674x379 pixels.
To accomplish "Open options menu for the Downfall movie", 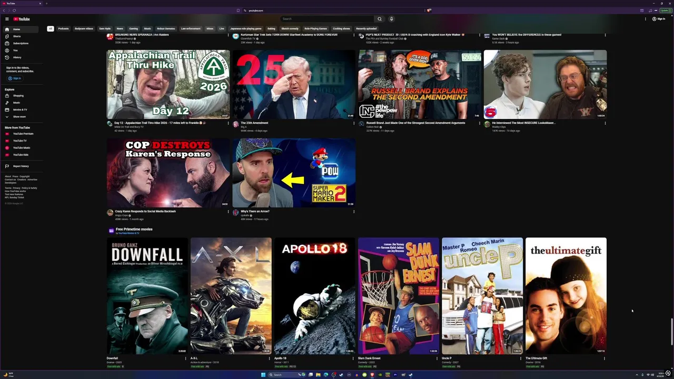I will click(185, 358).
